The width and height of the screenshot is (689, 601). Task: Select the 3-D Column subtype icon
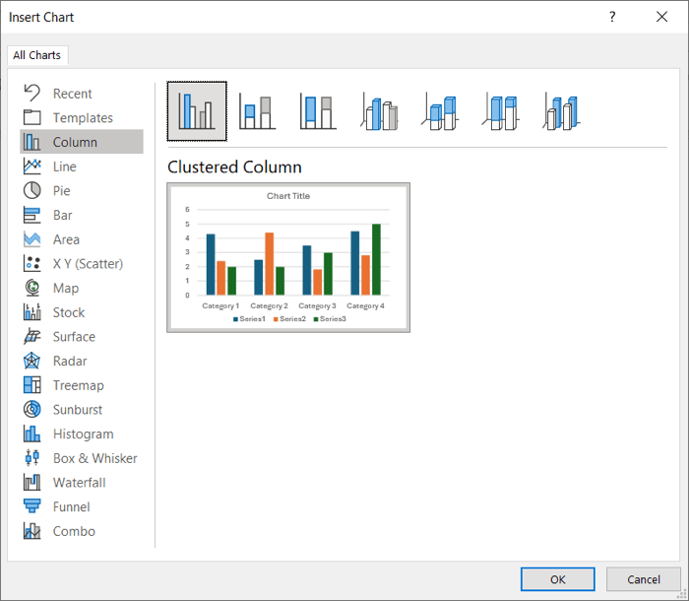click(561, 111)
